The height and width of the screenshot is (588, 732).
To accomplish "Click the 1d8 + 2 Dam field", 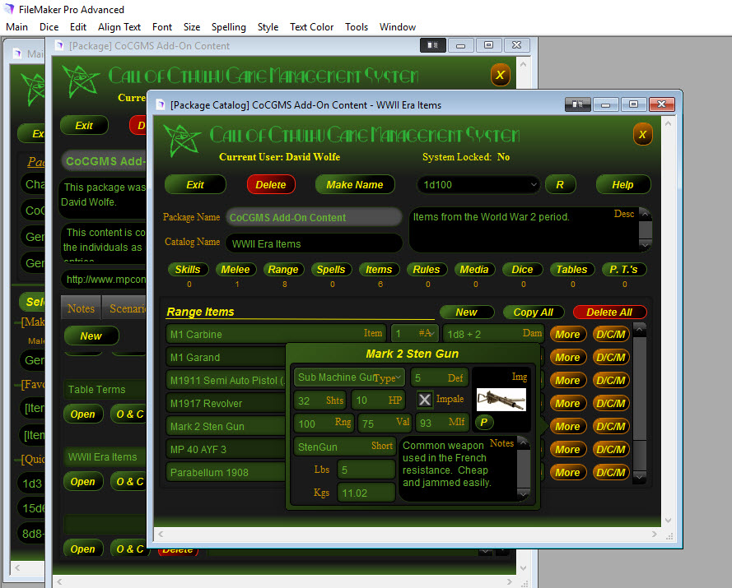I will pos(493,335).
